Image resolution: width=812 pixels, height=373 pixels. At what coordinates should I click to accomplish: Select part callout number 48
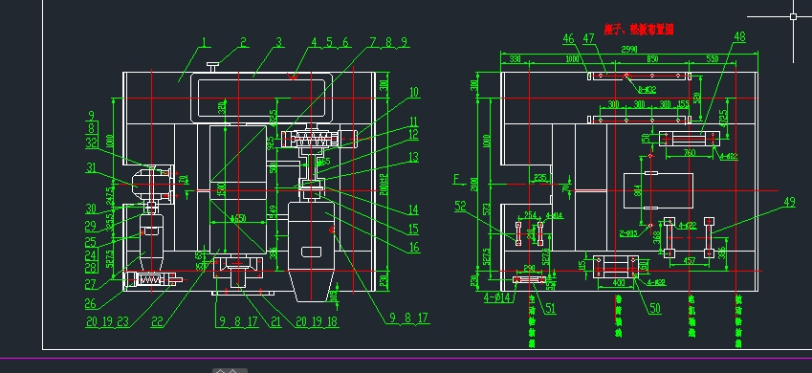tap(740, 36)
